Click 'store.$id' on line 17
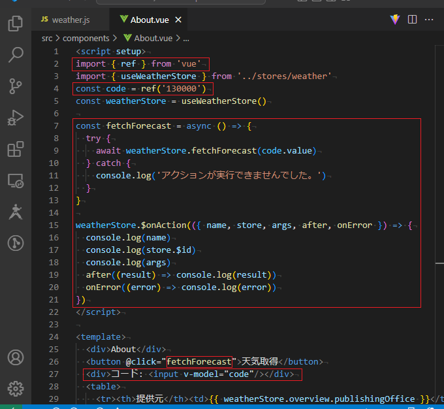Viewport: 444px width, 409px height. (168, 250)
